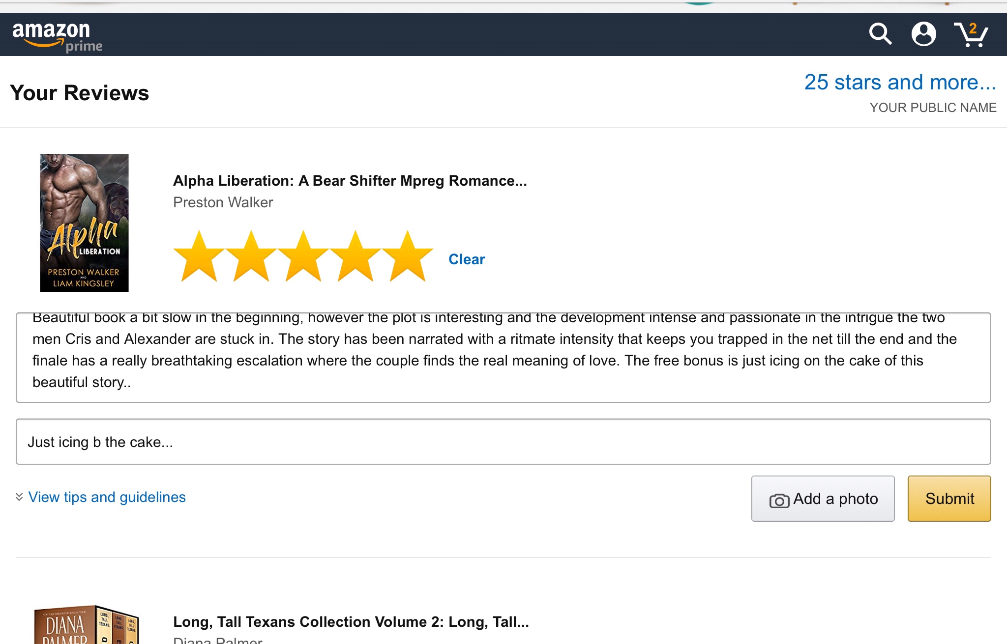Set rating to three stars
This screenshot has height=644, width=1007.
click(x=303, y=257)
